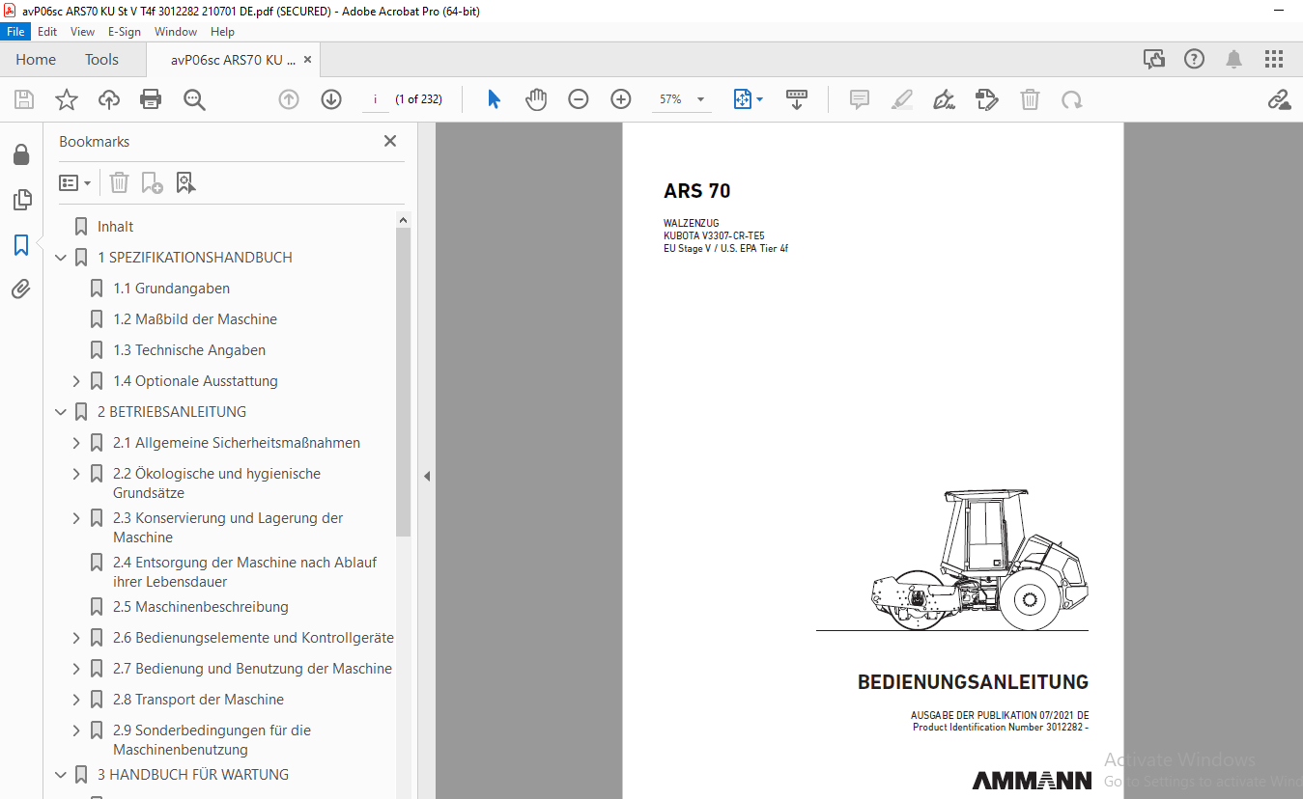Viewport: 1303px width, 799px height.
Task: Click the Save file icon
Action: point(24,99)
